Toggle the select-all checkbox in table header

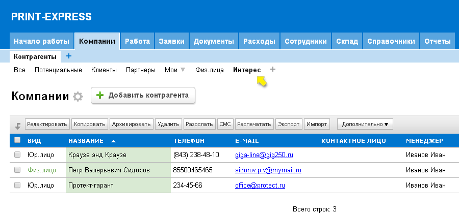coord(17,140)
